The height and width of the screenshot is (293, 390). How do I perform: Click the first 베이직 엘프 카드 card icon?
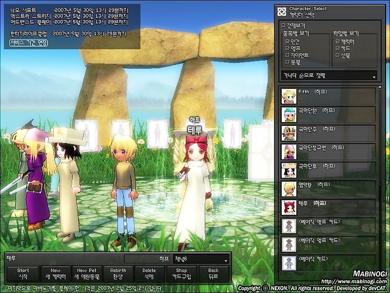[x=289, y=226]
